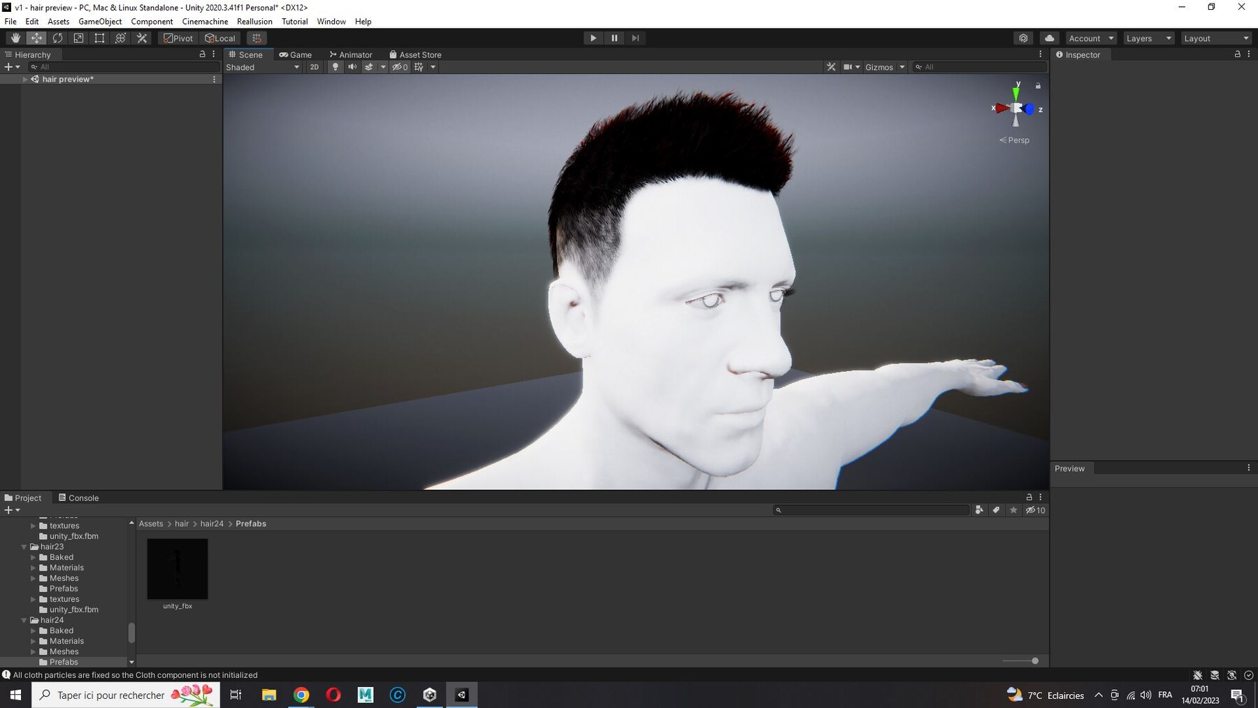Toggle 2D view mode
This screenshot has height=708, width=1258.
[314, 67]
